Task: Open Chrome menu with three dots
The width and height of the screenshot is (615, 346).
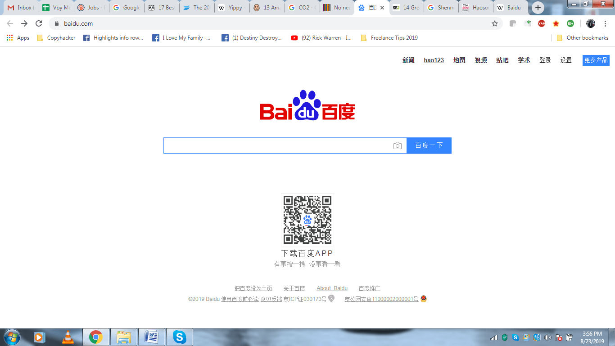Action: (606, 23)
